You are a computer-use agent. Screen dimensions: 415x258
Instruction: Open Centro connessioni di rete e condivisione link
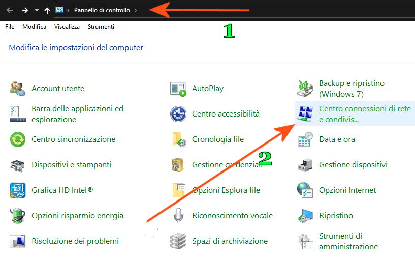point(366,114)
